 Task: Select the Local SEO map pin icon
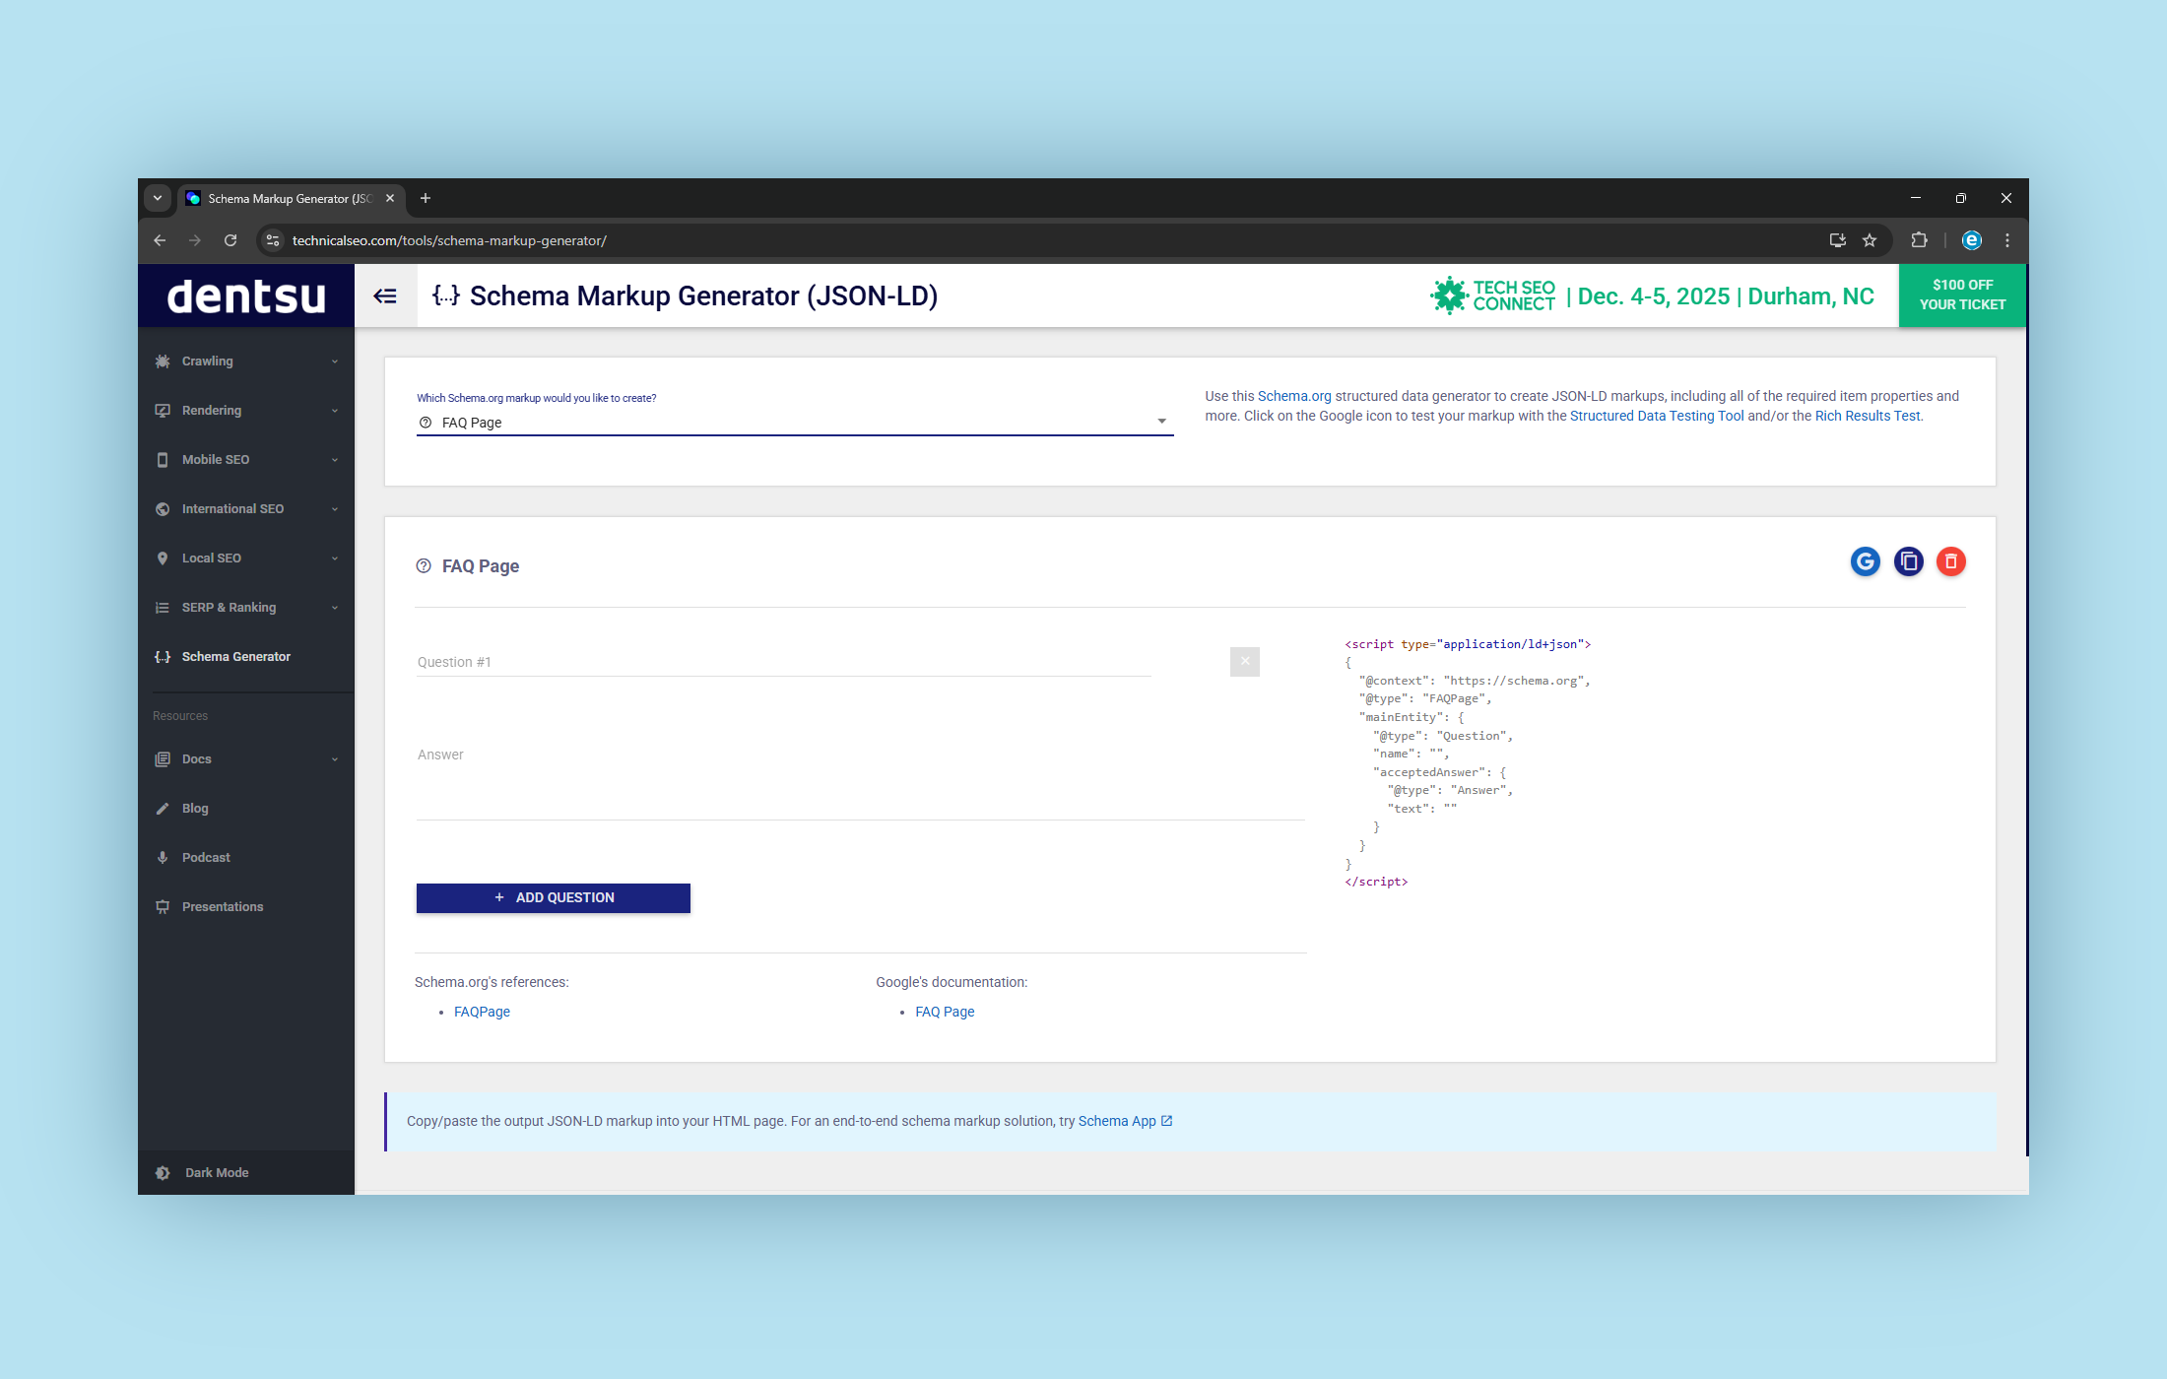[164, 558]
